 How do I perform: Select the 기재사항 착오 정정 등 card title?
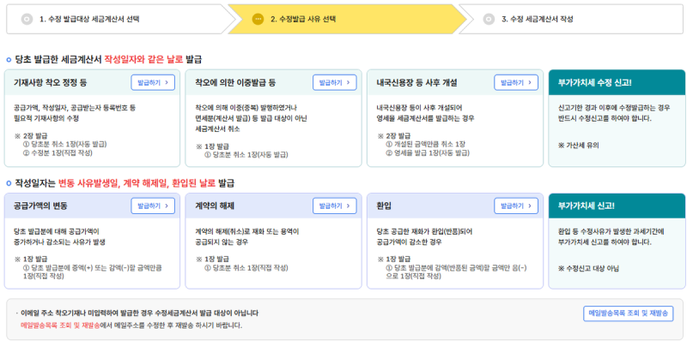51,82
